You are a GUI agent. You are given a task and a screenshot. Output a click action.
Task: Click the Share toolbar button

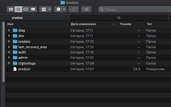pyautogui.click(x=74, y=9)
